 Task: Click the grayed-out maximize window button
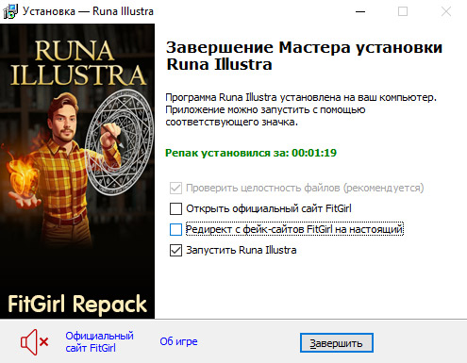(403, 11)
